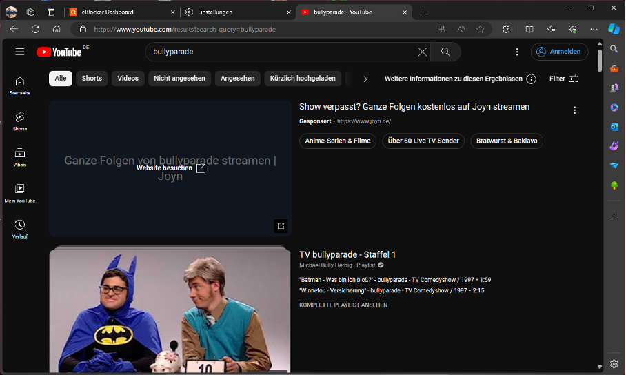This screenshot has height=375, width=626.
Task: Select the Alle filter chip
Action: click(61, 79)
